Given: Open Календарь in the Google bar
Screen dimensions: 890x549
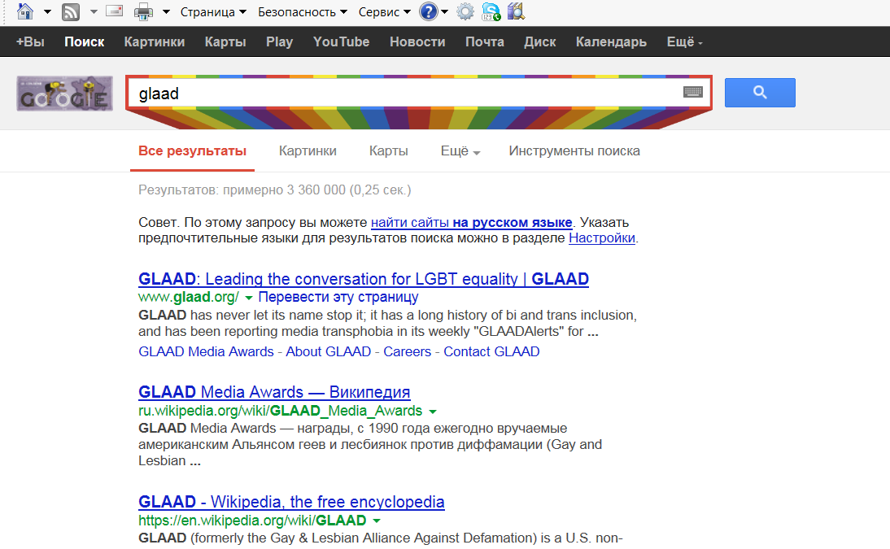Looking at the screenshot, I should point(611,42).
